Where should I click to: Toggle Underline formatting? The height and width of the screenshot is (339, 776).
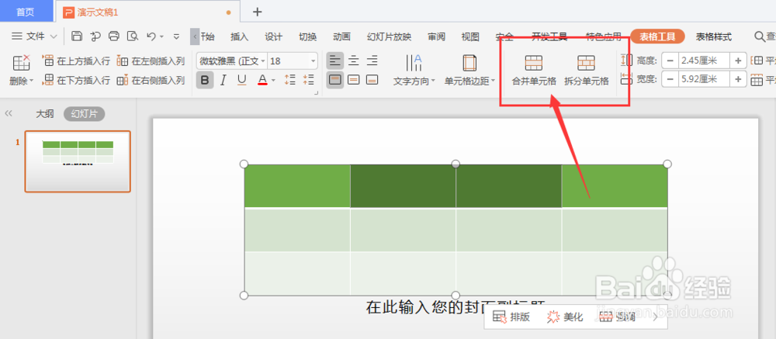tap(241, 80)
